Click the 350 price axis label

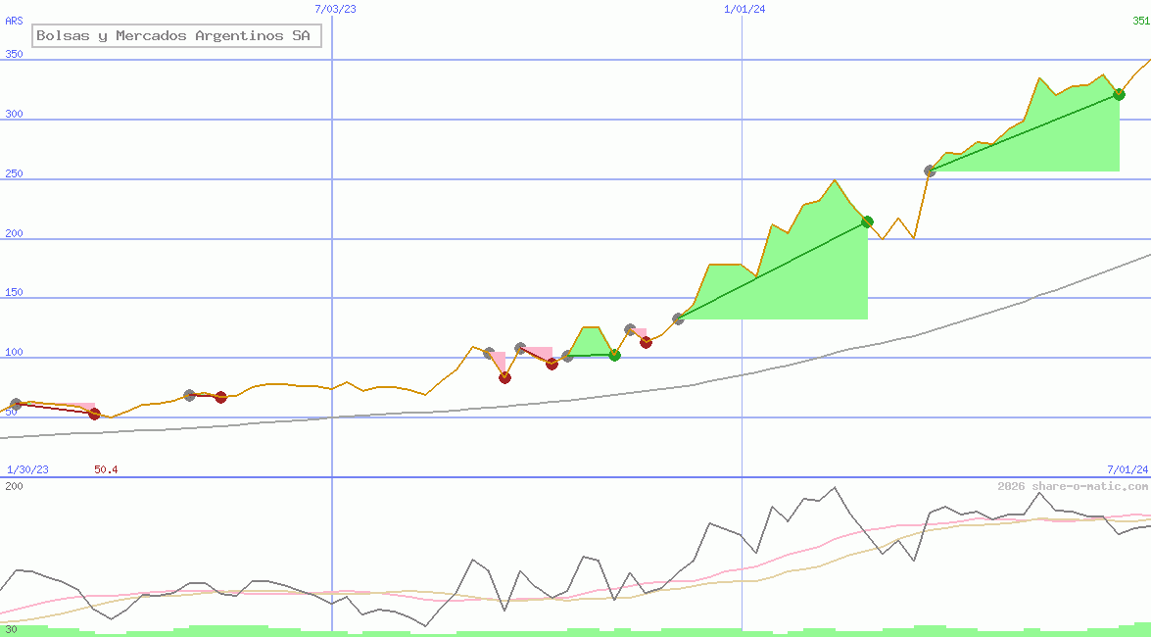point(14,55)
